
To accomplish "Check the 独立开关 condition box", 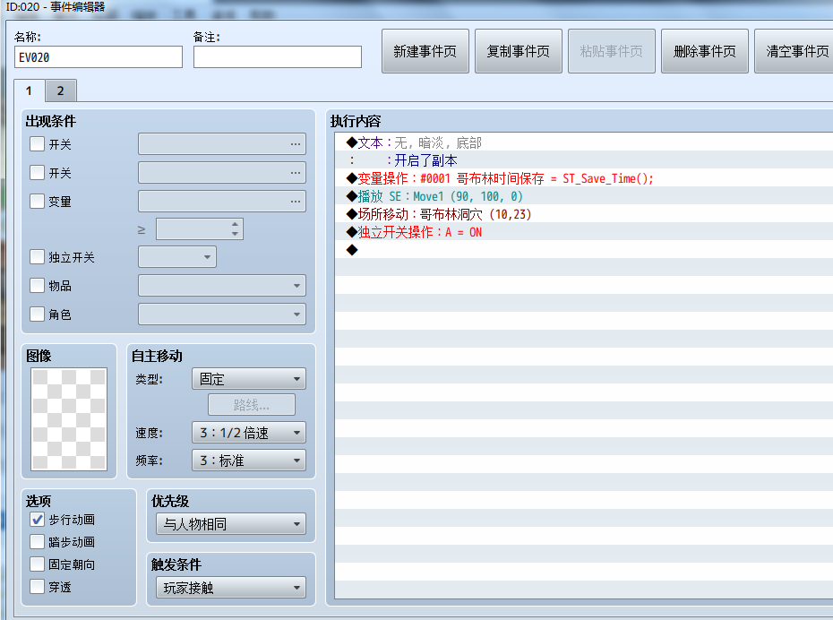I will click(x=38, y=257).
